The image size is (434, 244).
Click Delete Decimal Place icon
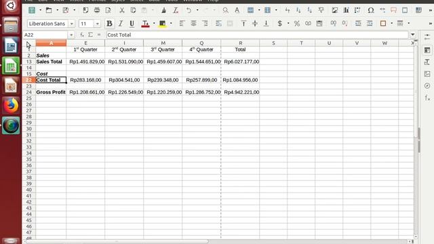[x=344, y=24]
